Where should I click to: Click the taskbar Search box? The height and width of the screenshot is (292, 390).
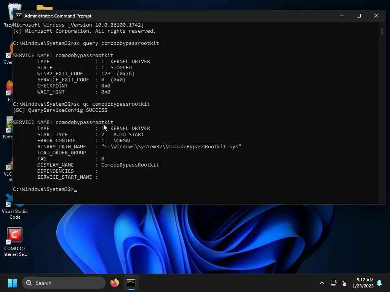point(64,283)
